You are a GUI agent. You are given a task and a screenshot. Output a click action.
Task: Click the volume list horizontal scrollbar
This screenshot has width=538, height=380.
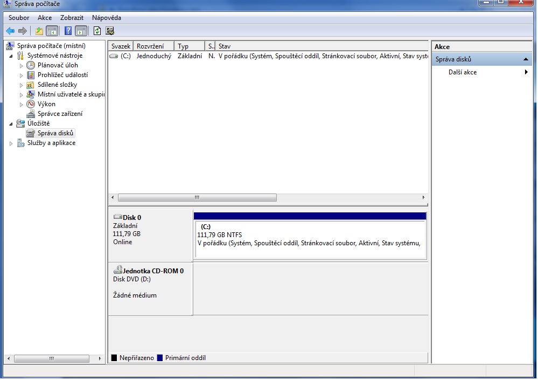click(197, 198)
